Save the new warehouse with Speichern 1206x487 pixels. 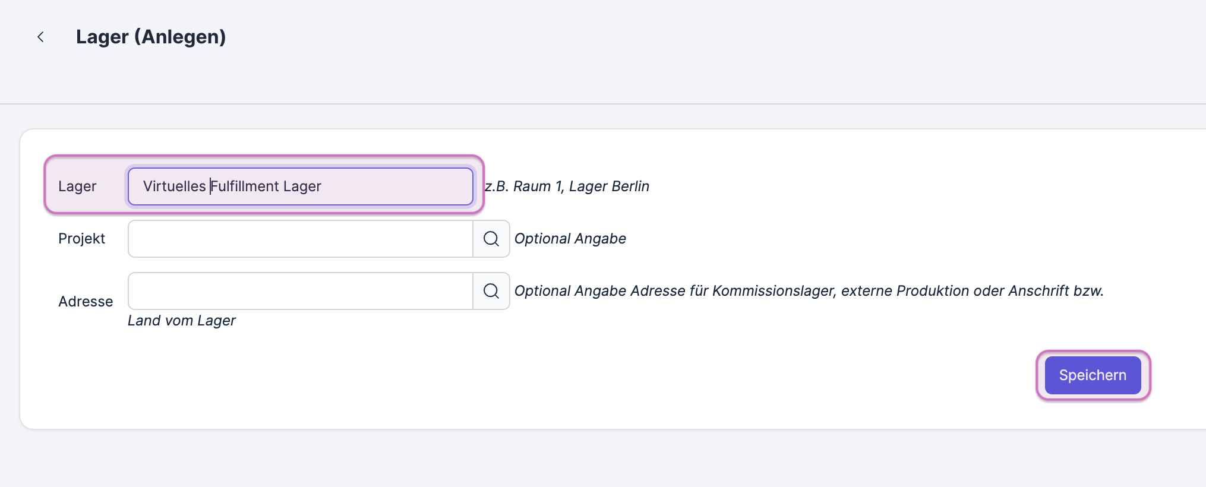(1093, 375)
